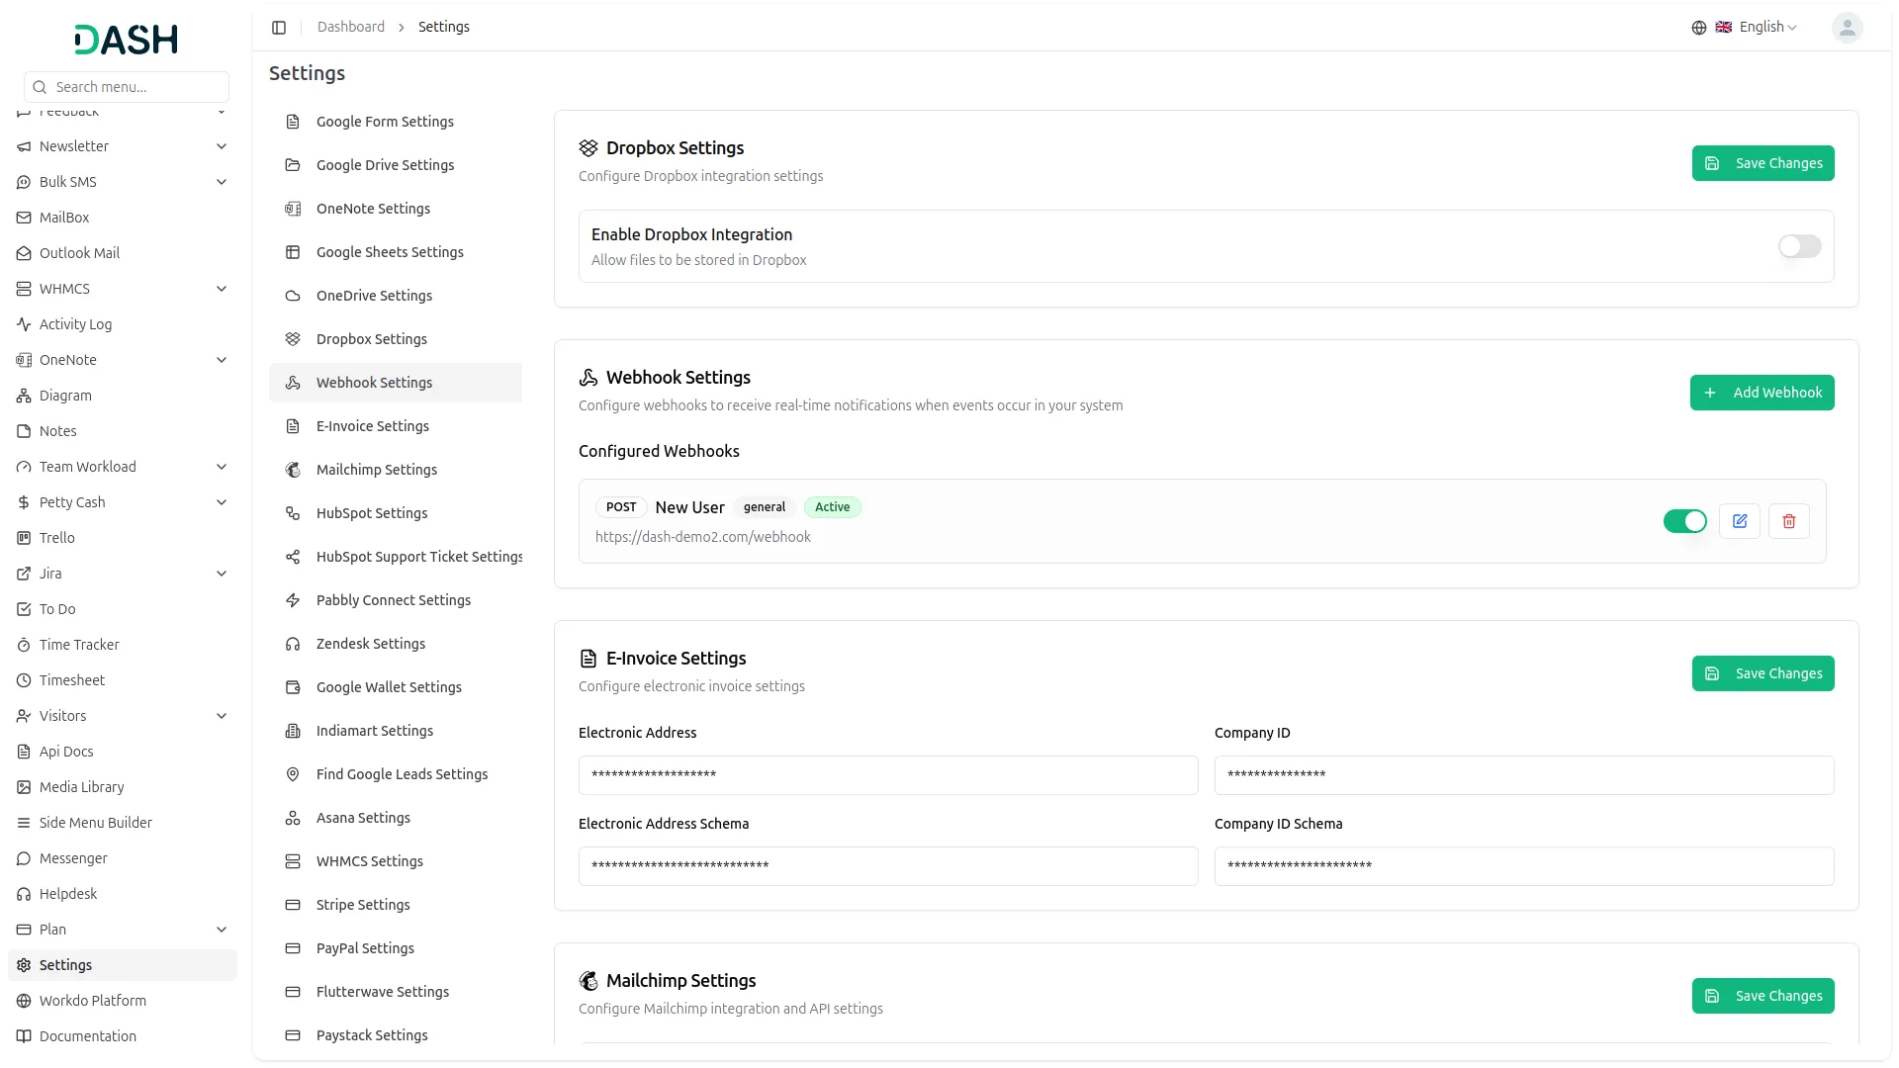Click the Company ID input field
1899x1068 pixels.
[x=1524, y=775]
